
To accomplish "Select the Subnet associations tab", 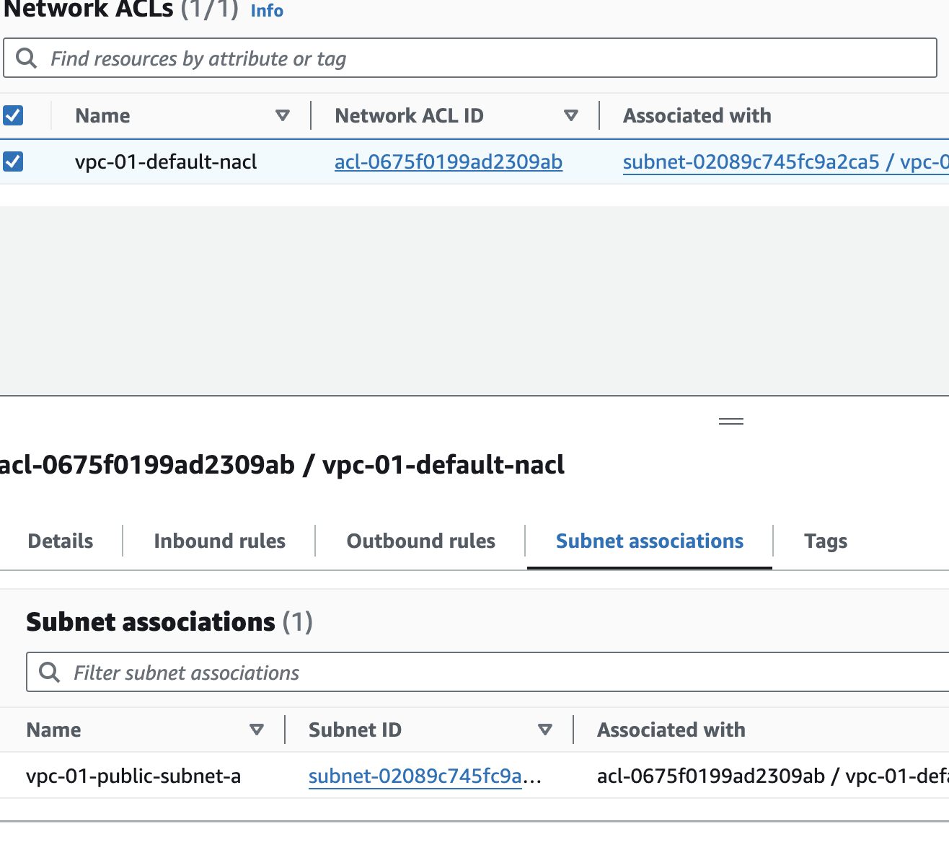I will point(649,541).
